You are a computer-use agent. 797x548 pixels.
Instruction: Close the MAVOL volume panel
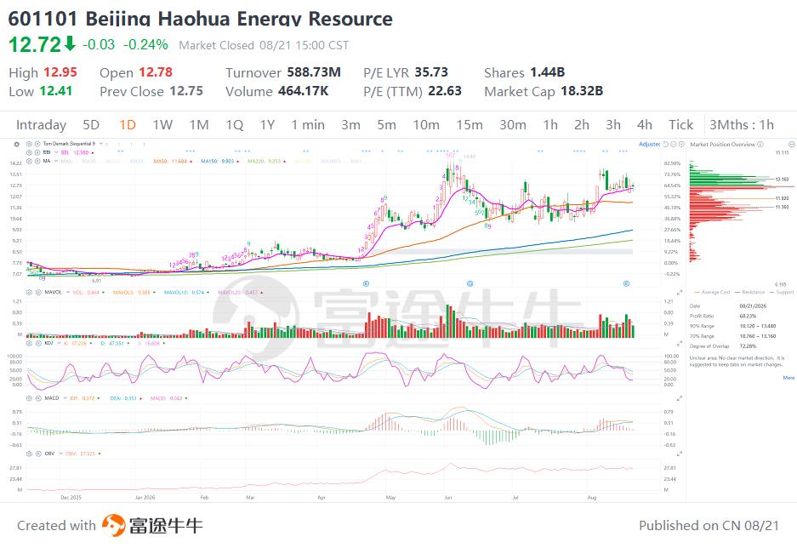[x=37, y=293]
